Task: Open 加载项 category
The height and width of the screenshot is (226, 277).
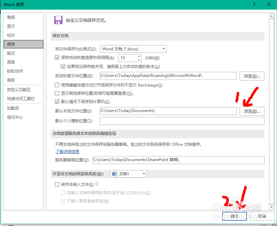Action: tap(23, 108)
